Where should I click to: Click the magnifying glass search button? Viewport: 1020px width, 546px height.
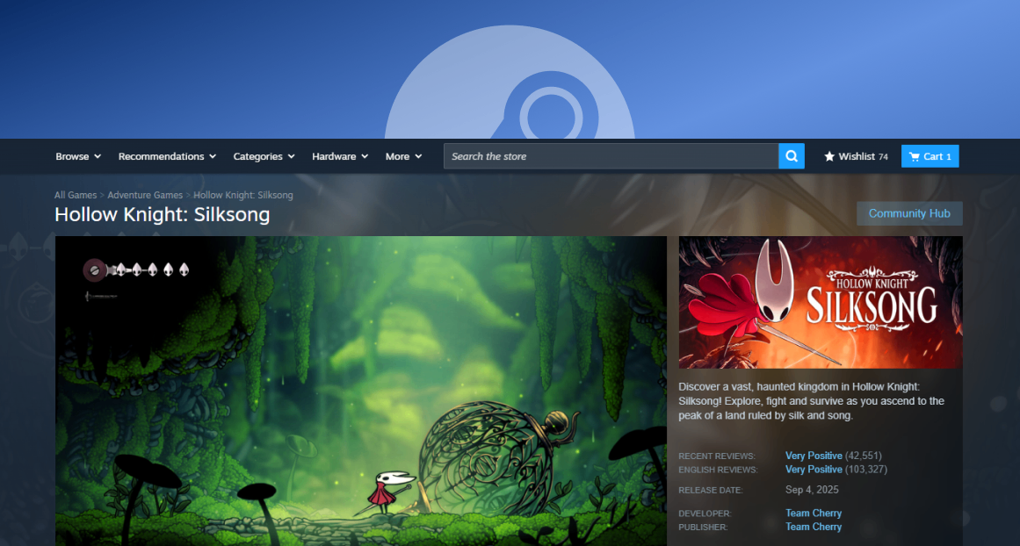coord(792,156)
